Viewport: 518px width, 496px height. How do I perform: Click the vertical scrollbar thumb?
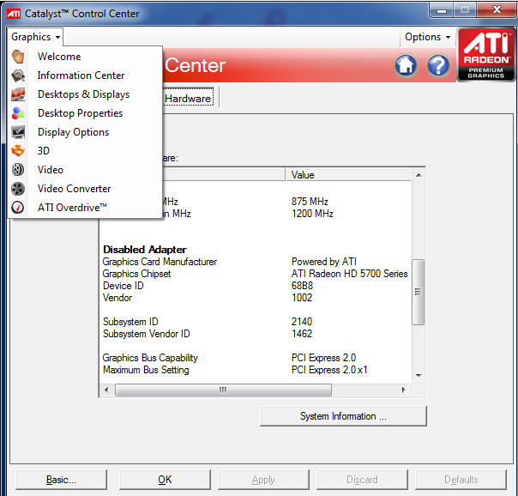(419, 292)
